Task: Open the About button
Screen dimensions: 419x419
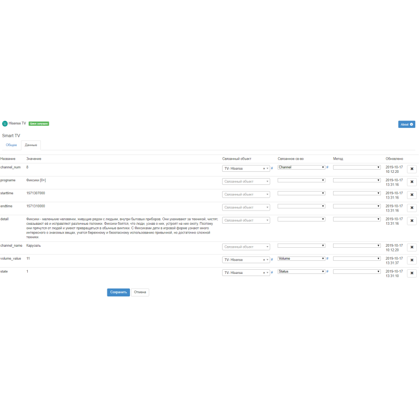Action: coord(406,124)
